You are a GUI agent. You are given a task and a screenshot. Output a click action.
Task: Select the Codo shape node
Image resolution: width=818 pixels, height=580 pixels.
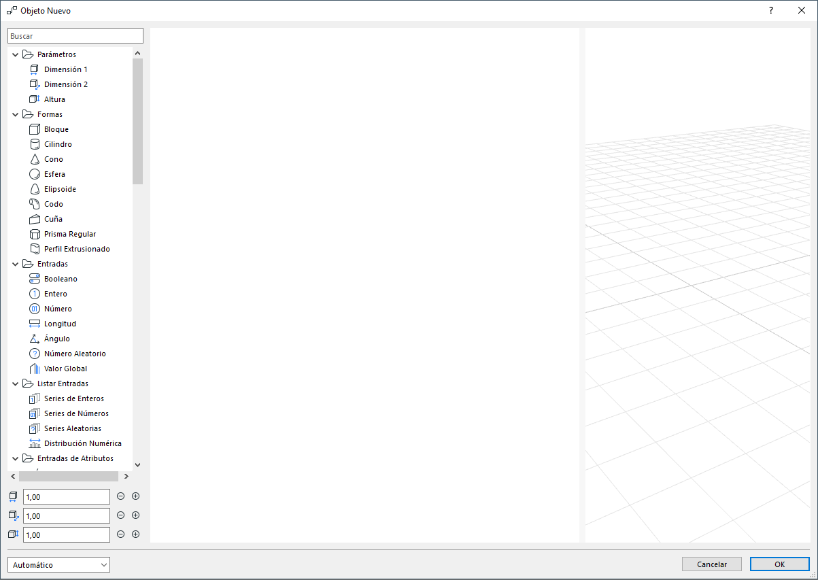(53, 203)
